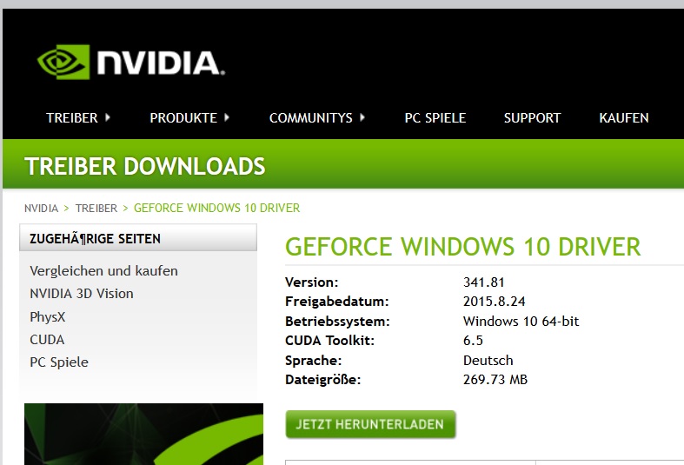The height and width of the screenshot is (465, 684).
Task: Select CUDA Toolkit value 6.5
Action: click(x=473, y=340)
